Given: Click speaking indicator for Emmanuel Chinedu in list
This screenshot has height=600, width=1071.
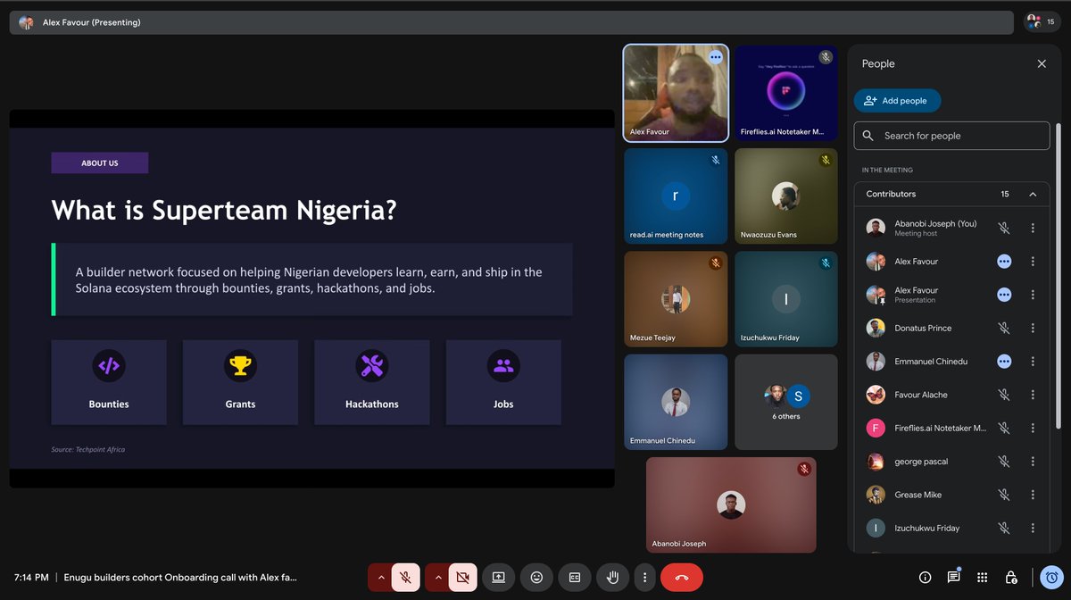Looking at the screenshot, I should coord(1004,362).
